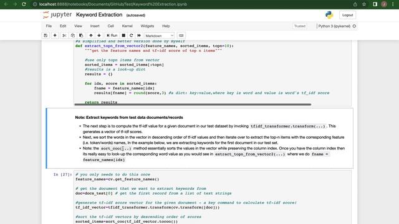Viewport: 399px width, 224px height.
Task: Click the line tf_idf_vector=tfidf_transformer.transform
Action: [x=147, y=207]
